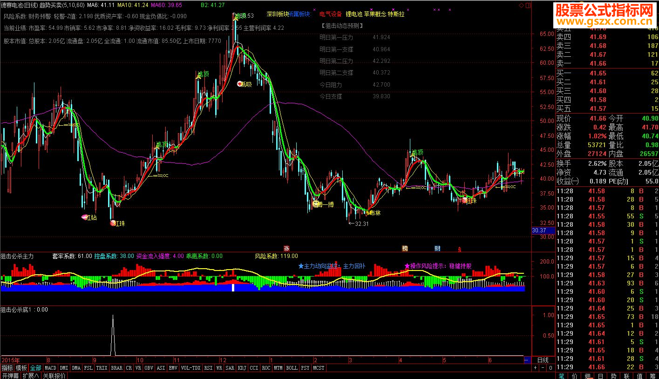Click the 深圳板块 sector link
This screenshot has height=379, width=659.
[x=278, y=14]
